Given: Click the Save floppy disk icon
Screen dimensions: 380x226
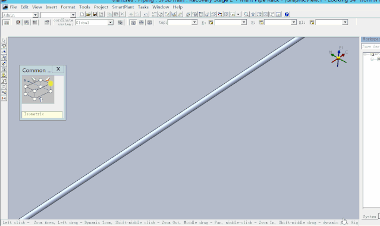Looking at the screenshot, I should click(x=95, y=14).
